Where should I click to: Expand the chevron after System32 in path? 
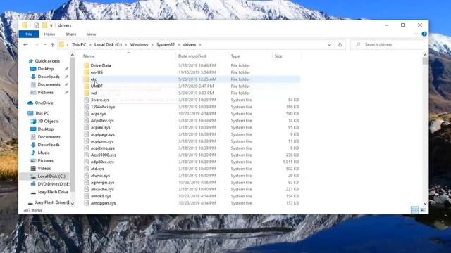click(x=179, y=45)
